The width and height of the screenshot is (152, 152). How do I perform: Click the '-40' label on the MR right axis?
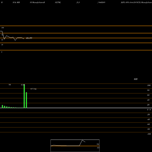[x=148, y=119]
